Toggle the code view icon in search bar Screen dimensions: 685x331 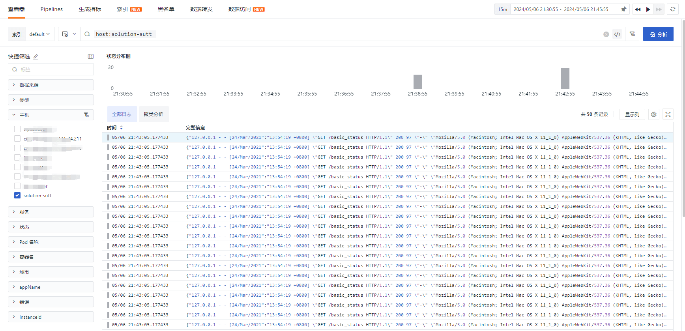pyautogui.click(x=618, y=34)
